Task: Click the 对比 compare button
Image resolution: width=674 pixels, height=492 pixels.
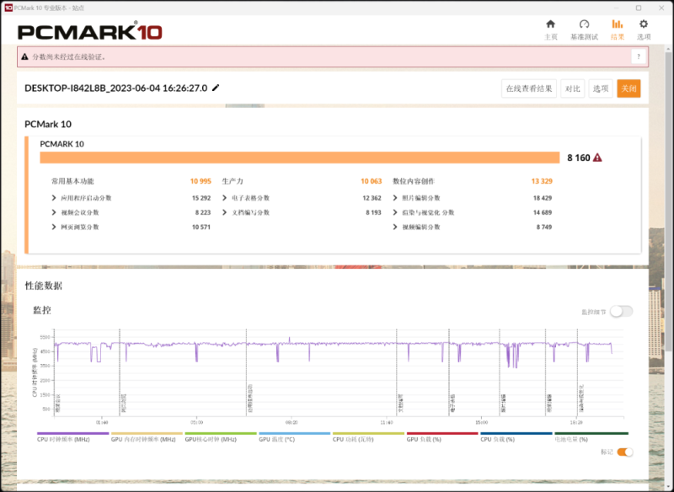Action: [x=572, y=88]
